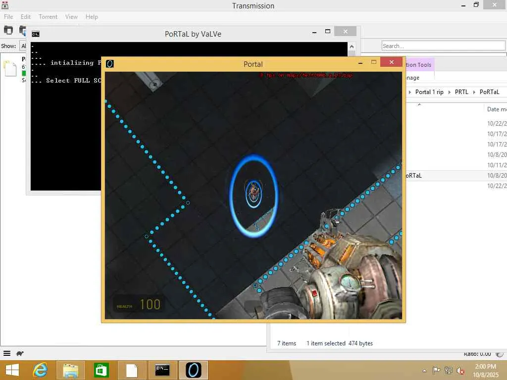Open the File menu in Transmission
507x380 pixels.
[x=8, y=17]
